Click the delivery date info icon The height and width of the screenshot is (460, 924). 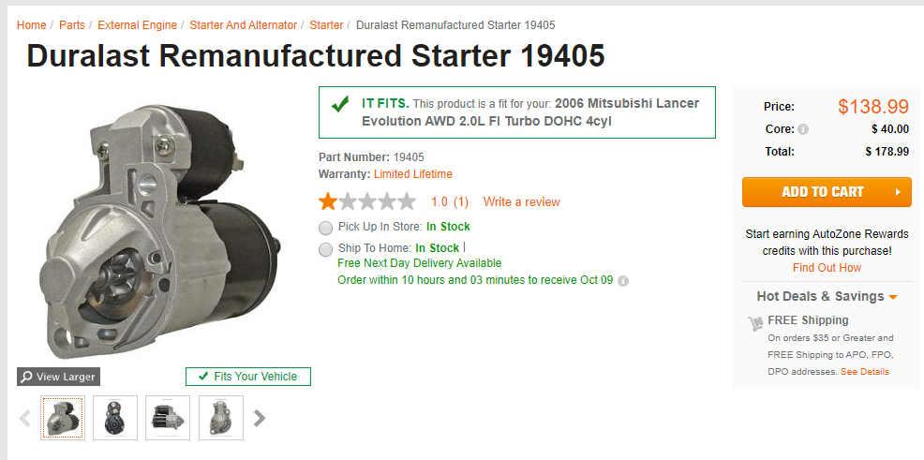point(623,280)
